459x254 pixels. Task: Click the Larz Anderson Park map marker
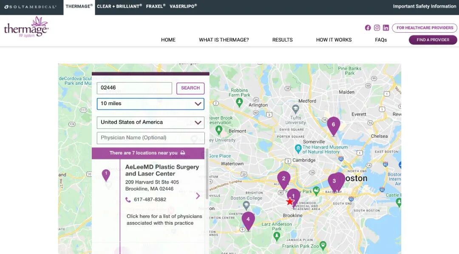[x=277, y=237]
